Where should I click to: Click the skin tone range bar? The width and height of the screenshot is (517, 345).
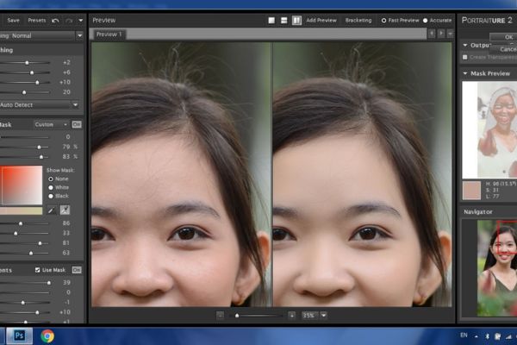click(x=21, y=210)
